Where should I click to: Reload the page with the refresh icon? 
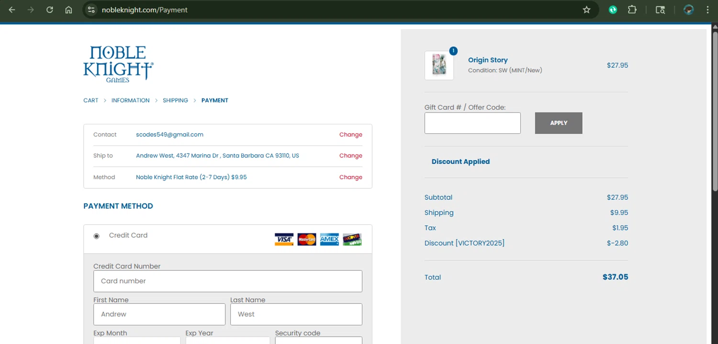(50, 10)
